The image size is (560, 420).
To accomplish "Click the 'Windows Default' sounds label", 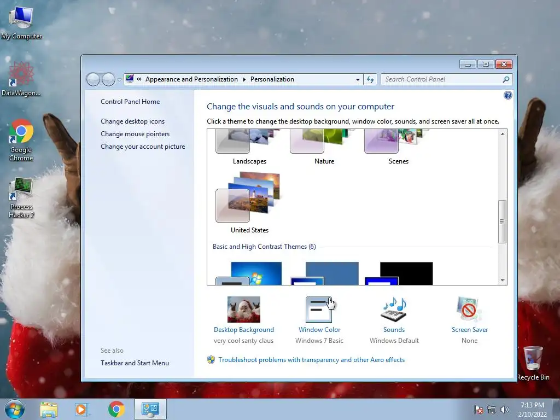I will pos(394,341).
